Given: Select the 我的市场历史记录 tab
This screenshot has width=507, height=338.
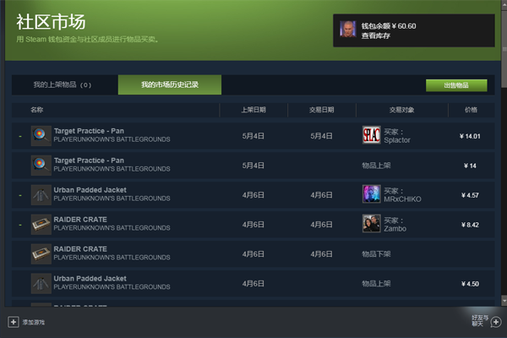Looking at the screenshot, I should click(169, 85).
